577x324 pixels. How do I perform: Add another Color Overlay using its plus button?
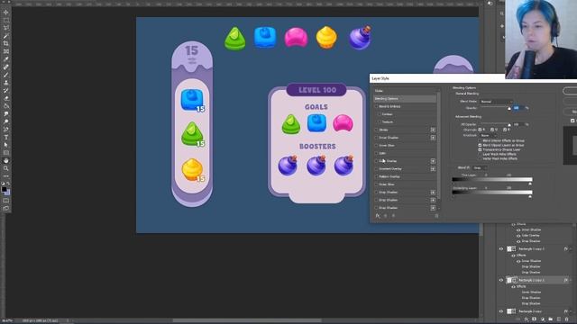[x=433, y=161]
